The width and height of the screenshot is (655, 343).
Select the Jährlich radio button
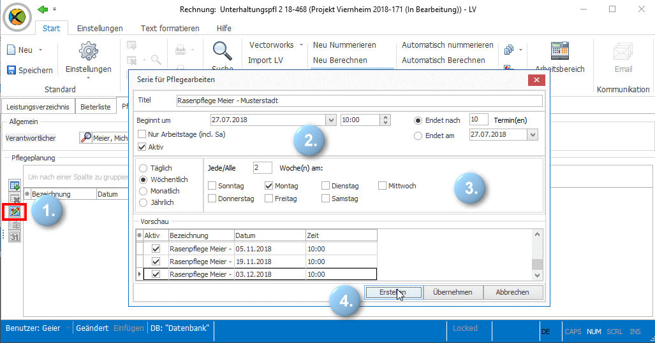coord(144,202)
